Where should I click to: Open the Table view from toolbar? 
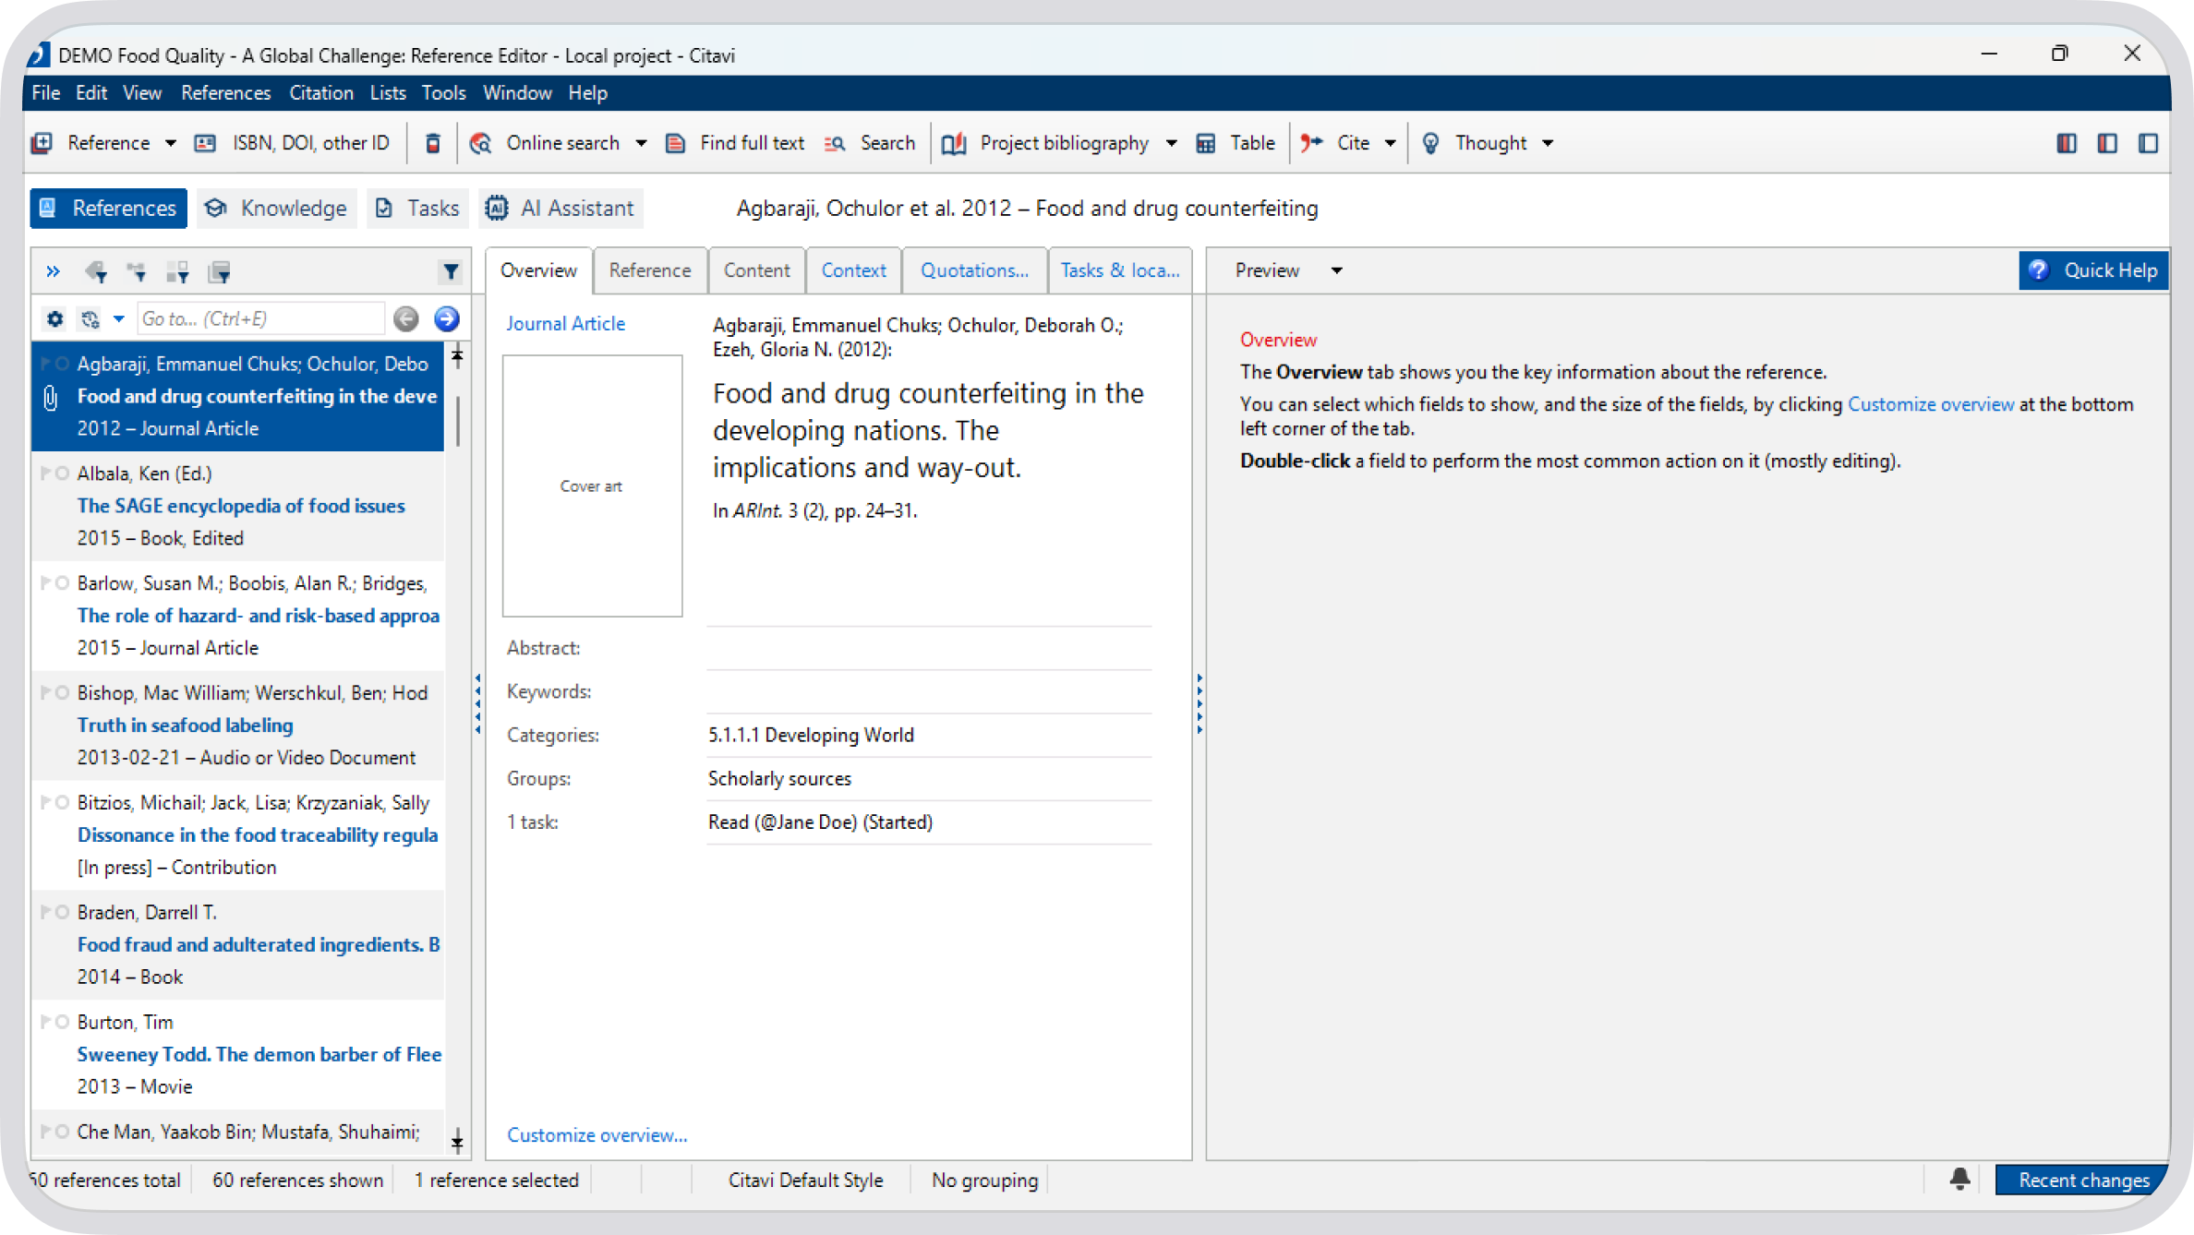1236,143
